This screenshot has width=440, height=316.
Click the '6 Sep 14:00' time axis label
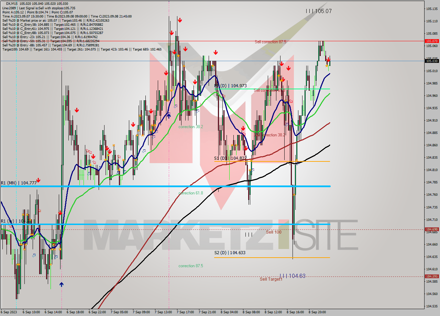53,312
